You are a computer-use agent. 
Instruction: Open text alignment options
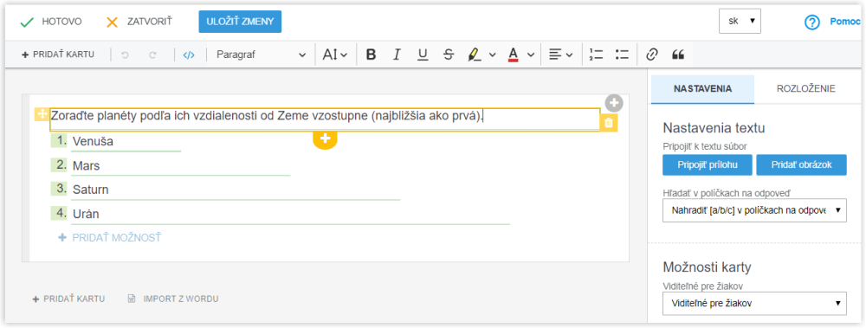[x=560, y=55]
